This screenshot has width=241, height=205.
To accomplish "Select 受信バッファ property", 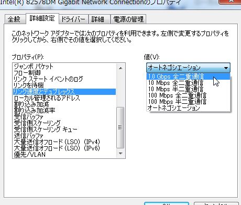I will 64,117.
